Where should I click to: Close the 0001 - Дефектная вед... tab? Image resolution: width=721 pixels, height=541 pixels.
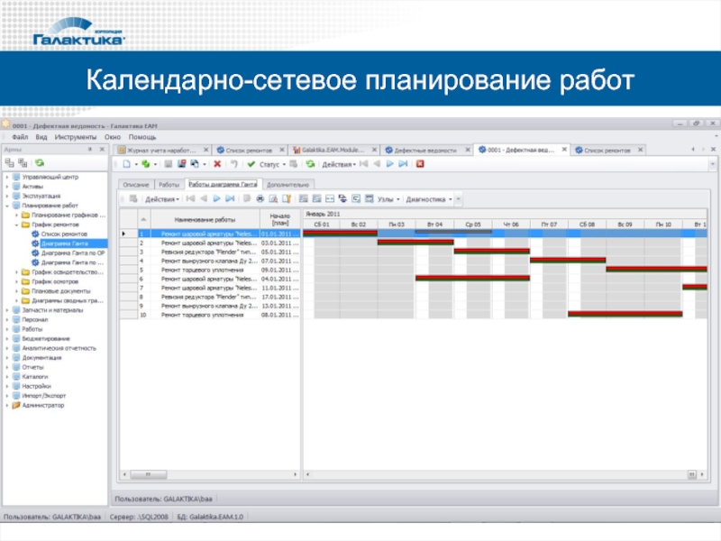point(564,150)
